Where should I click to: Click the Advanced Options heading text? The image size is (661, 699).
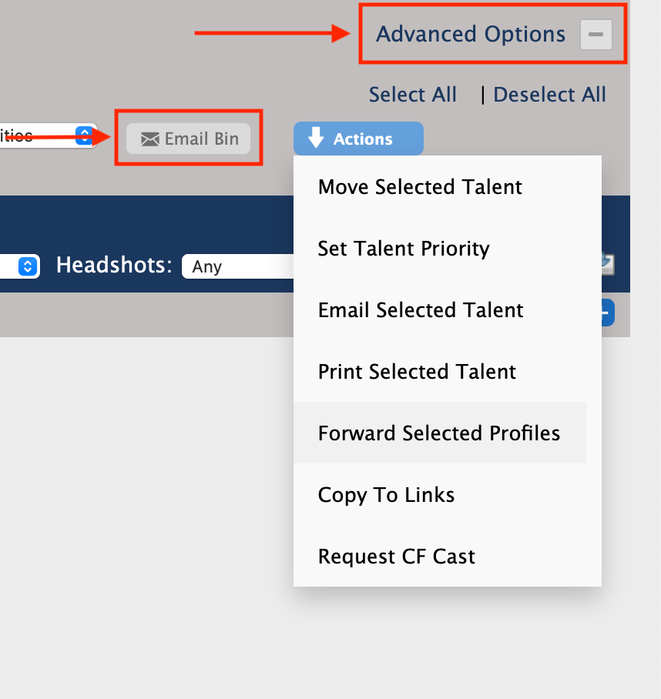point(471,35)
